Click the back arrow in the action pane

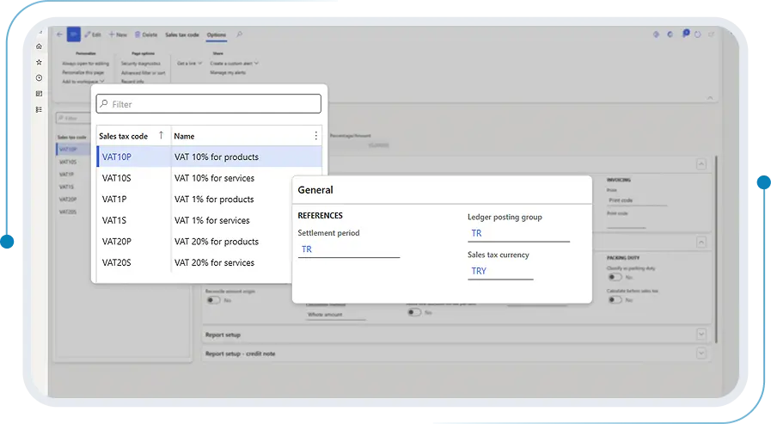(x=59, y=34)
